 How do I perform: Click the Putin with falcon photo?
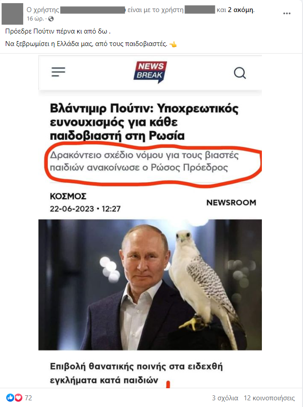(150, 285)
